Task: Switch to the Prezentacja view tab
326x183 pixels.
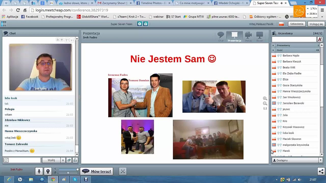Action: pos(234,37)
